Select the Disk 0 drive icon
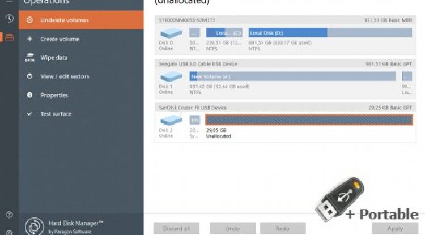Screen dimensions: 425x235 pos(171,33)
